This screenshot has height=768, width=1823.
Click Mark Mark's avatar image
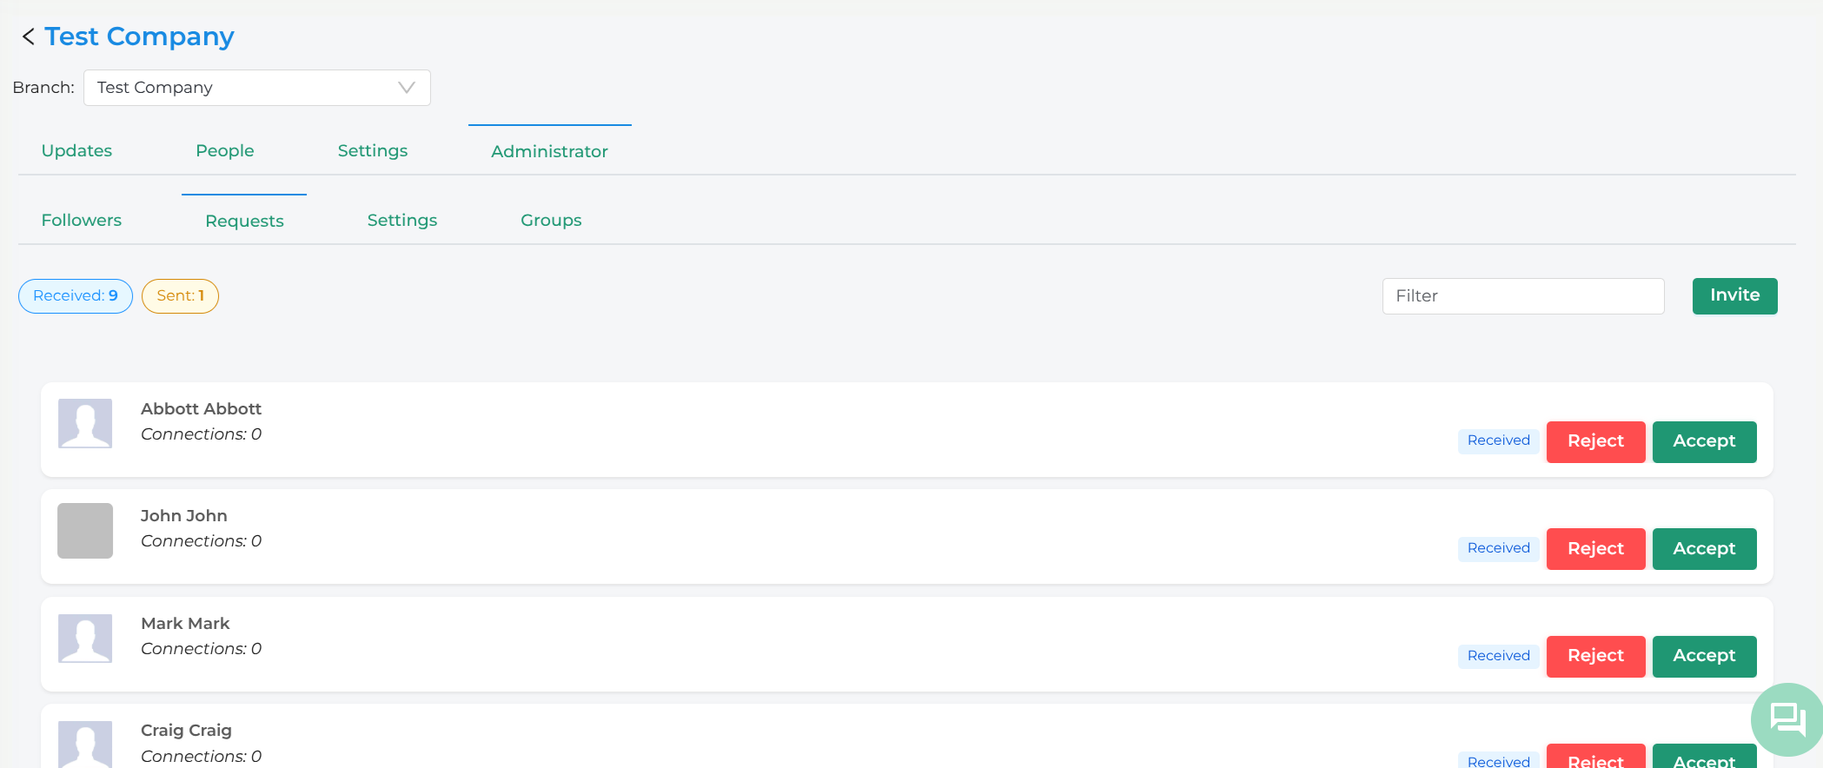point(85,639)
